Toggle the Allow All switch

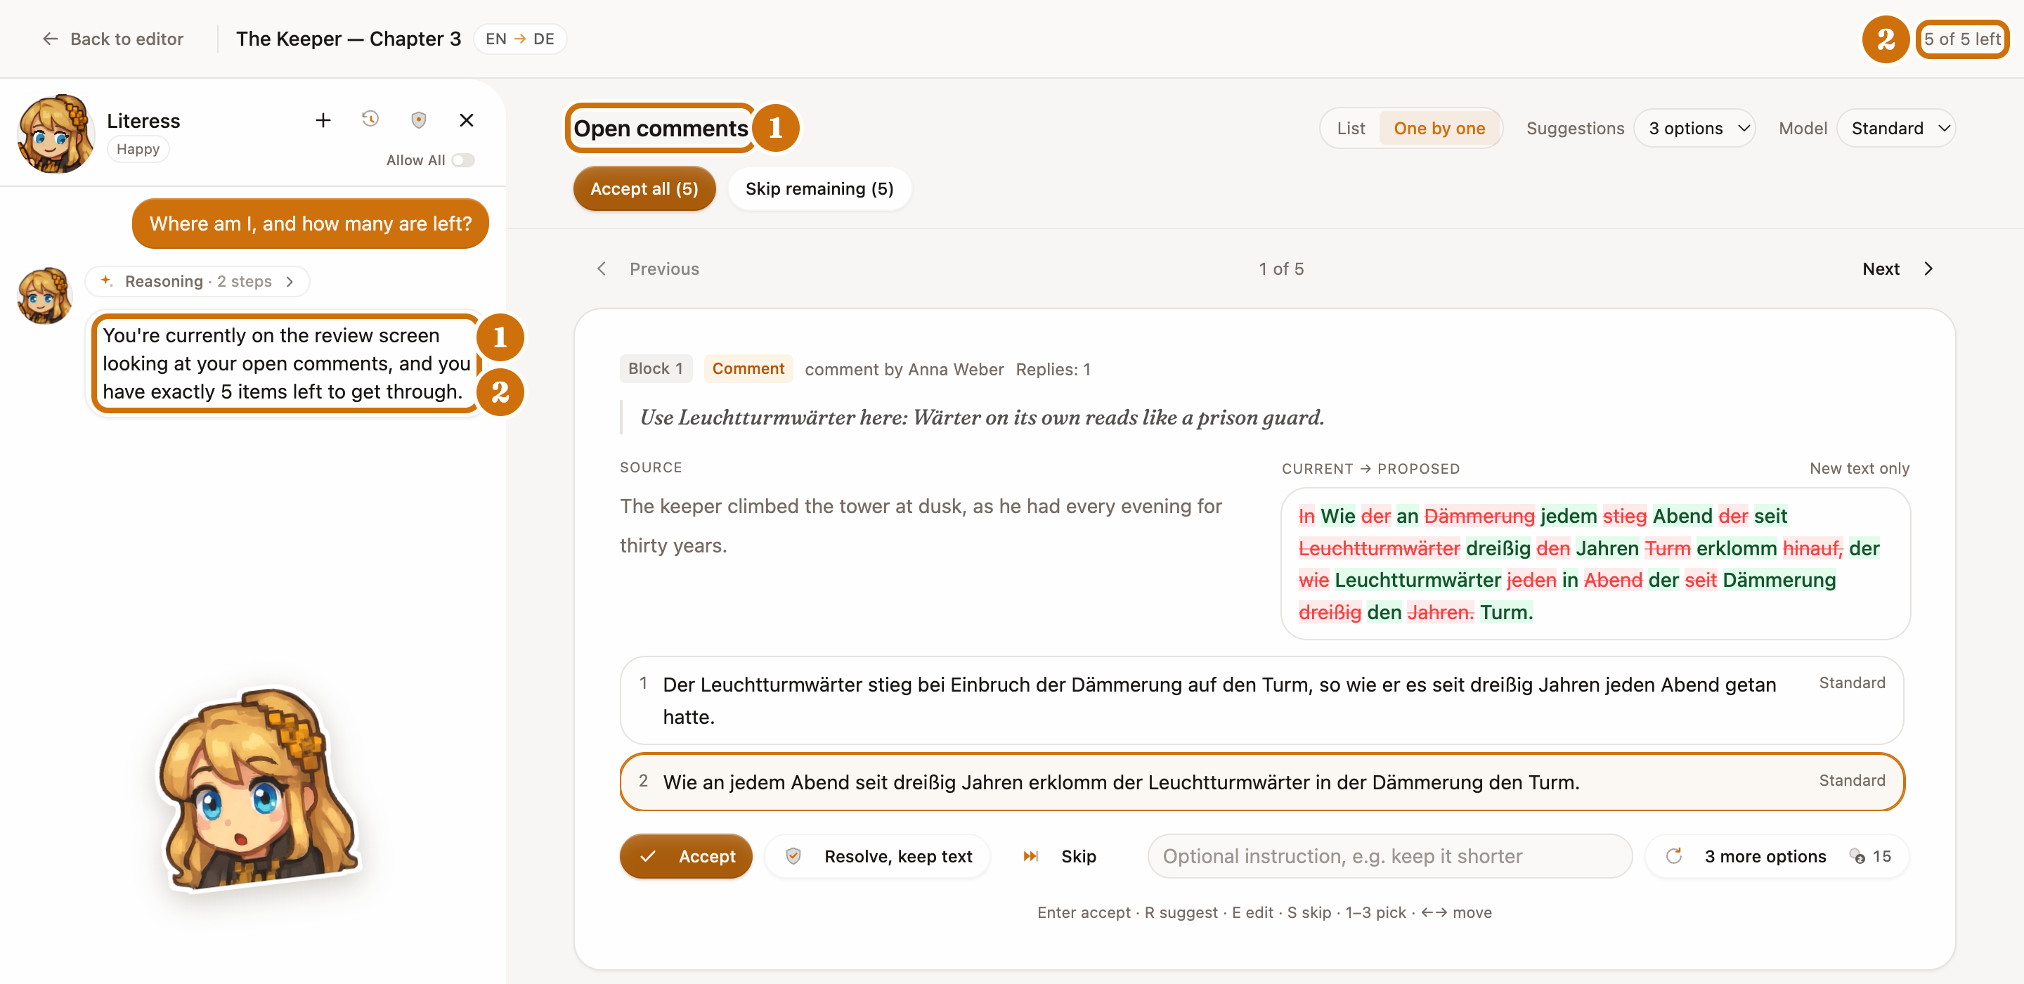(463, 160)
